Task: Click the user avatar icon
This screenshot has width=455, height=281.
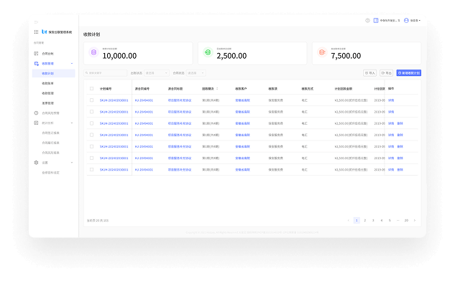Action: [406, 20]
